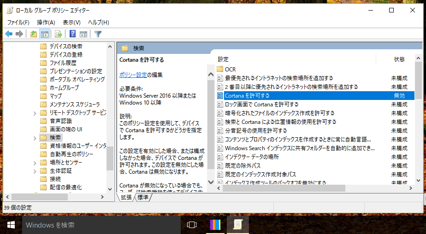Click the Filter funnel toolbar icon
The image size is (426, 234).
[98, 34]
